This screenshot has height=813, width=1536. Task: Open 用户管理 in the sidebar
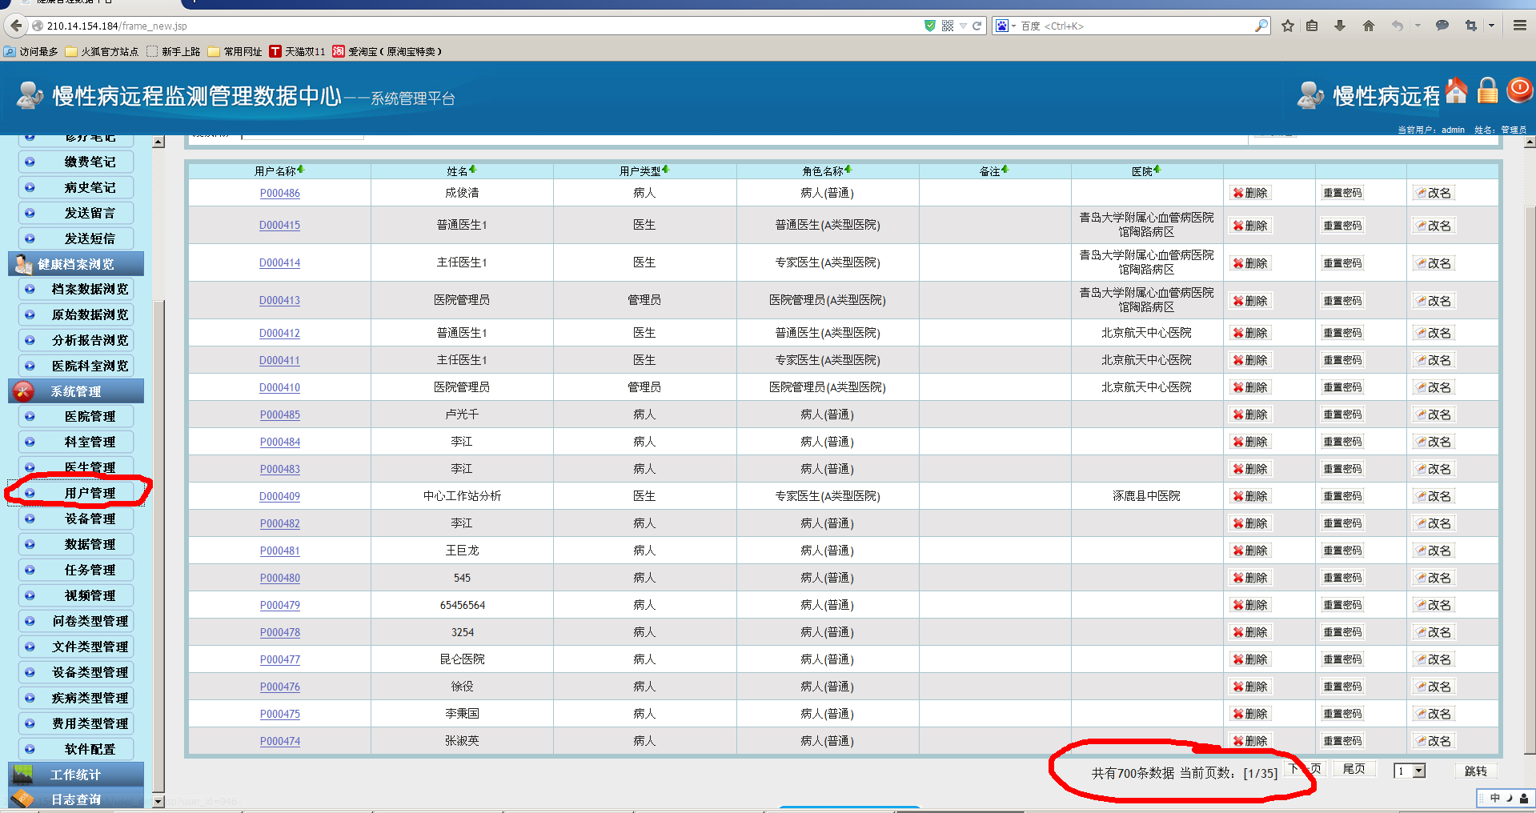point(76,493)
